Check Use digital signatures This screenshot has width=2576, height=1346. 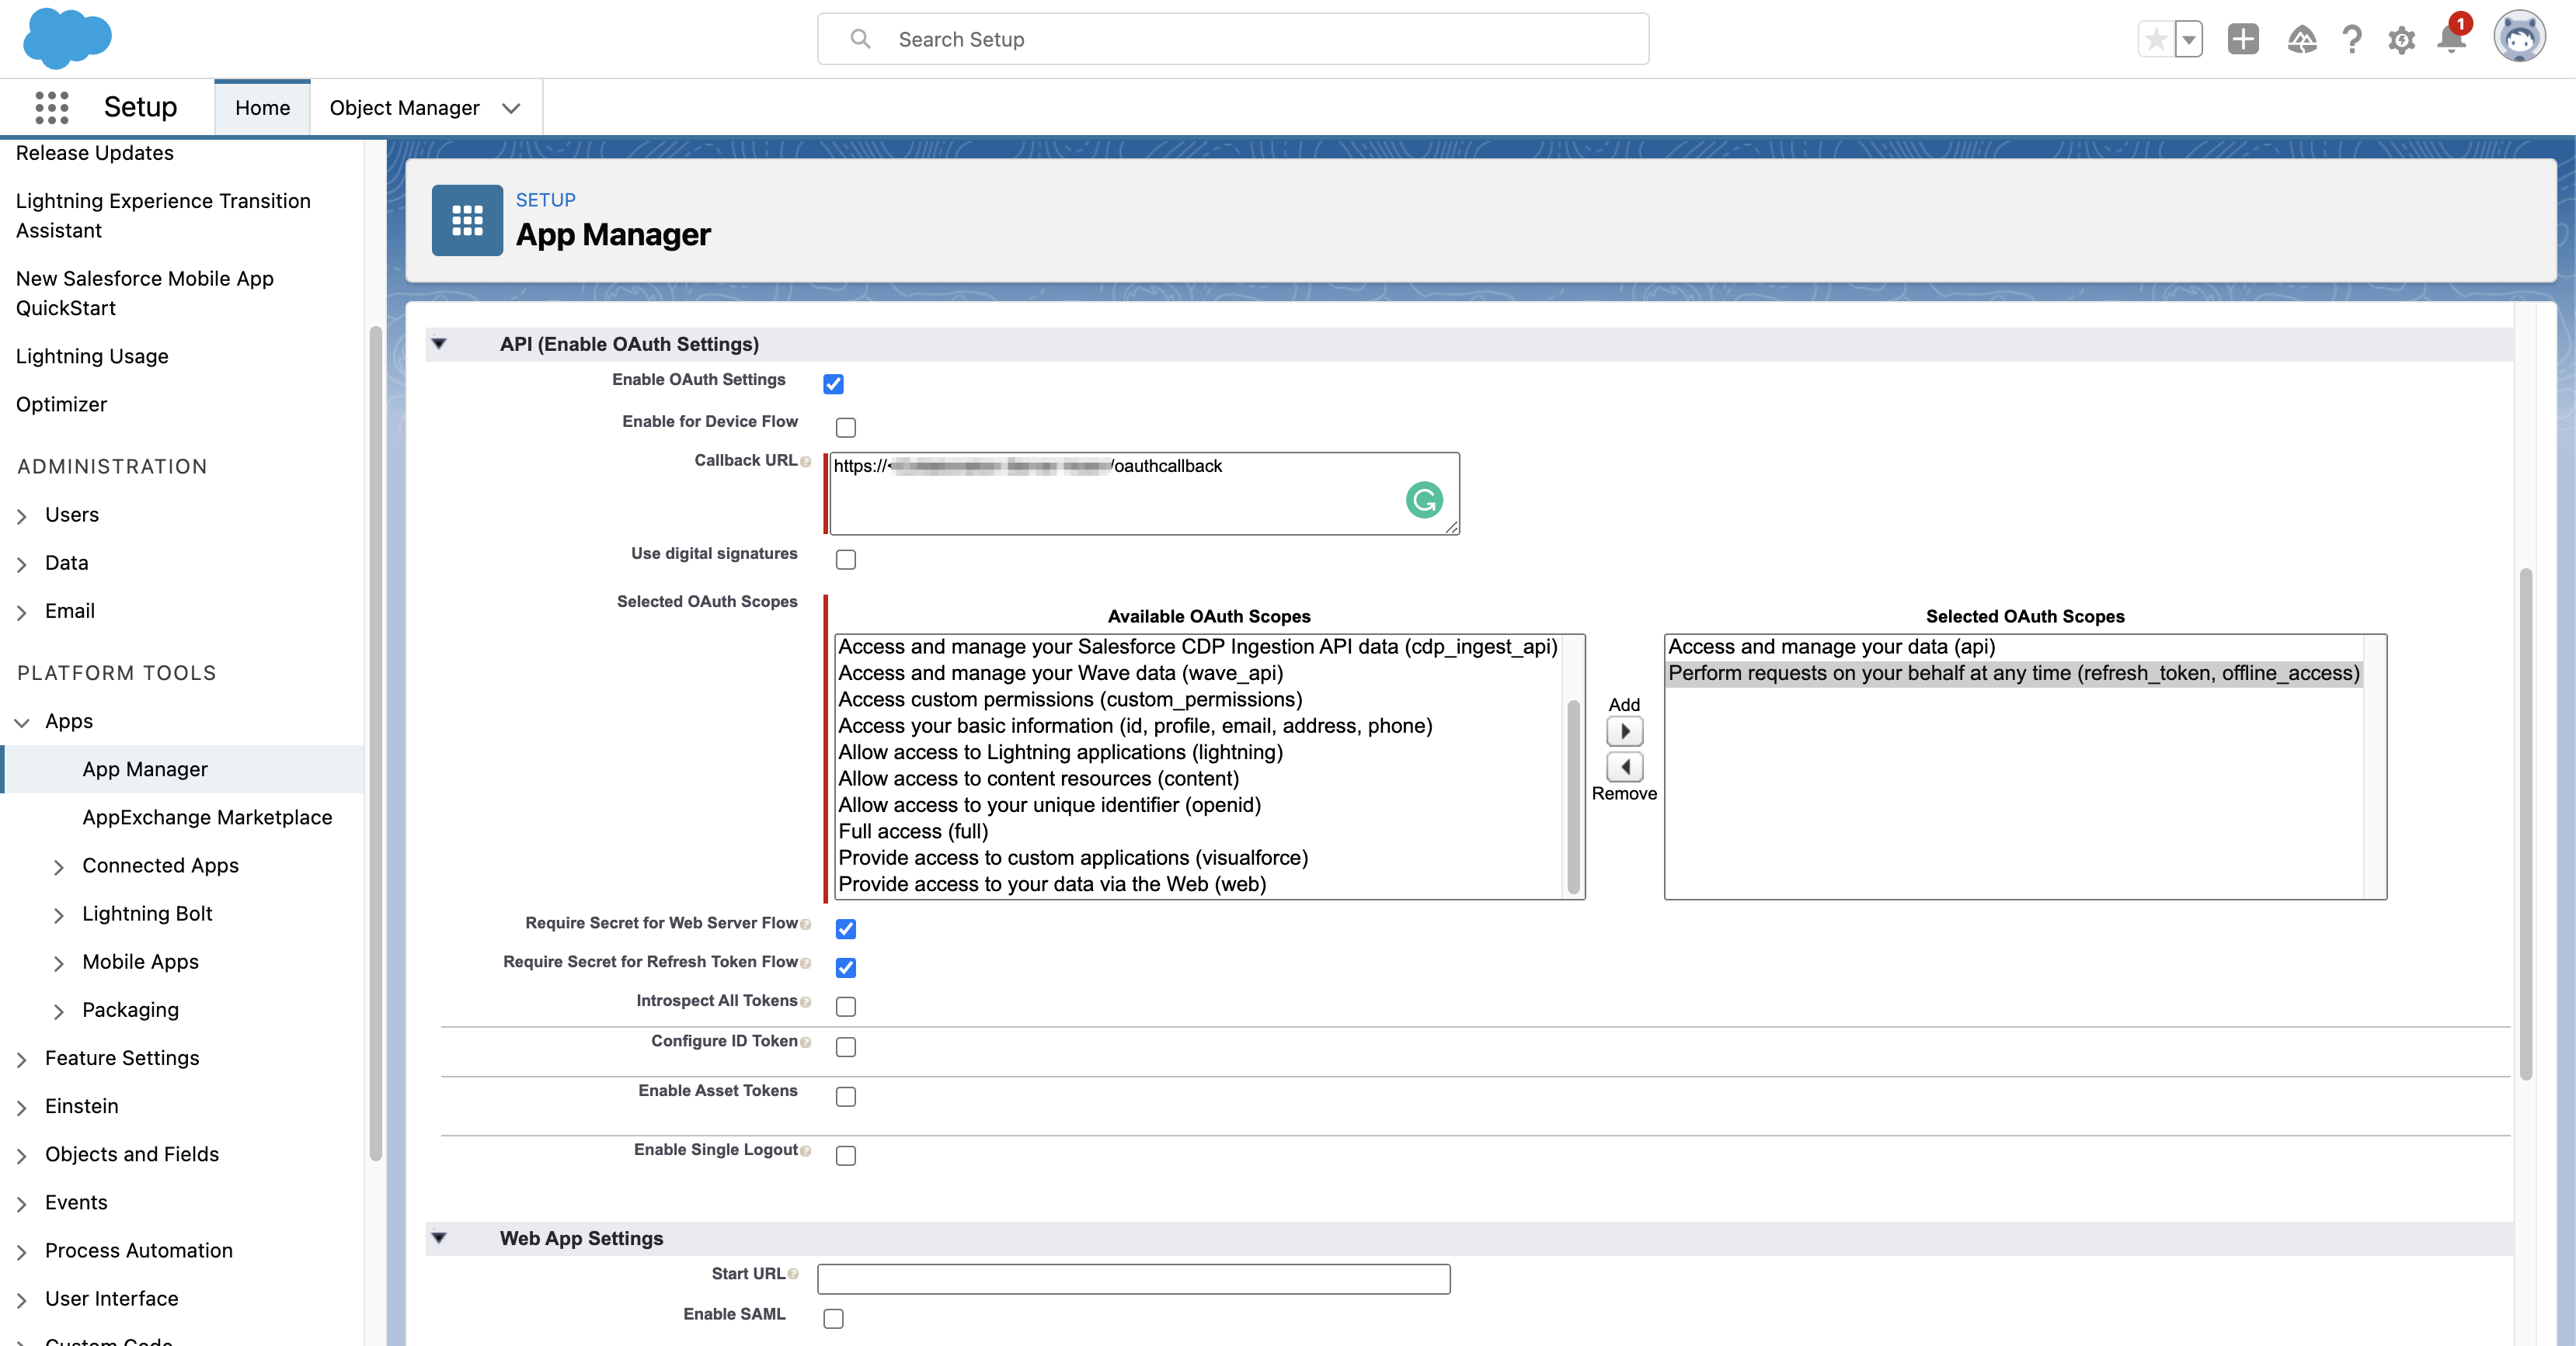846,560
